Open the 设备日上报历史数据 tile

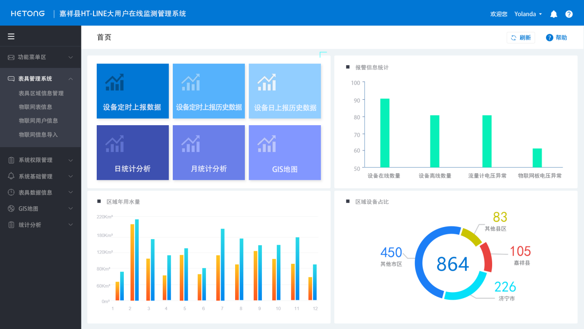(x=285, y=91)
